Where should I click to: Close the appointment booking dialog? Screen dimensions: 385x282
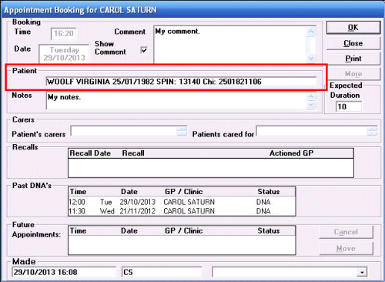coord(353,43)
